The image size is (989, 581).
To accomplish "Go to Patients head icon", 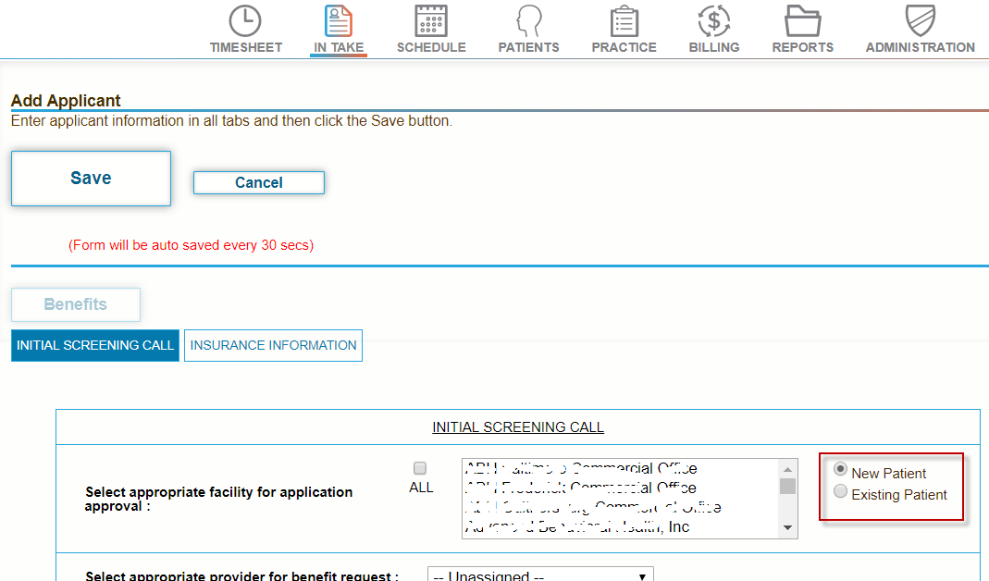I will [528, 21].
